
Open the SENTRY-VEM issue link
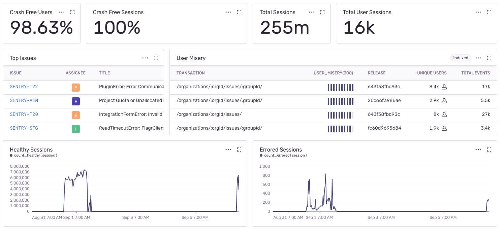coord(24,101)
